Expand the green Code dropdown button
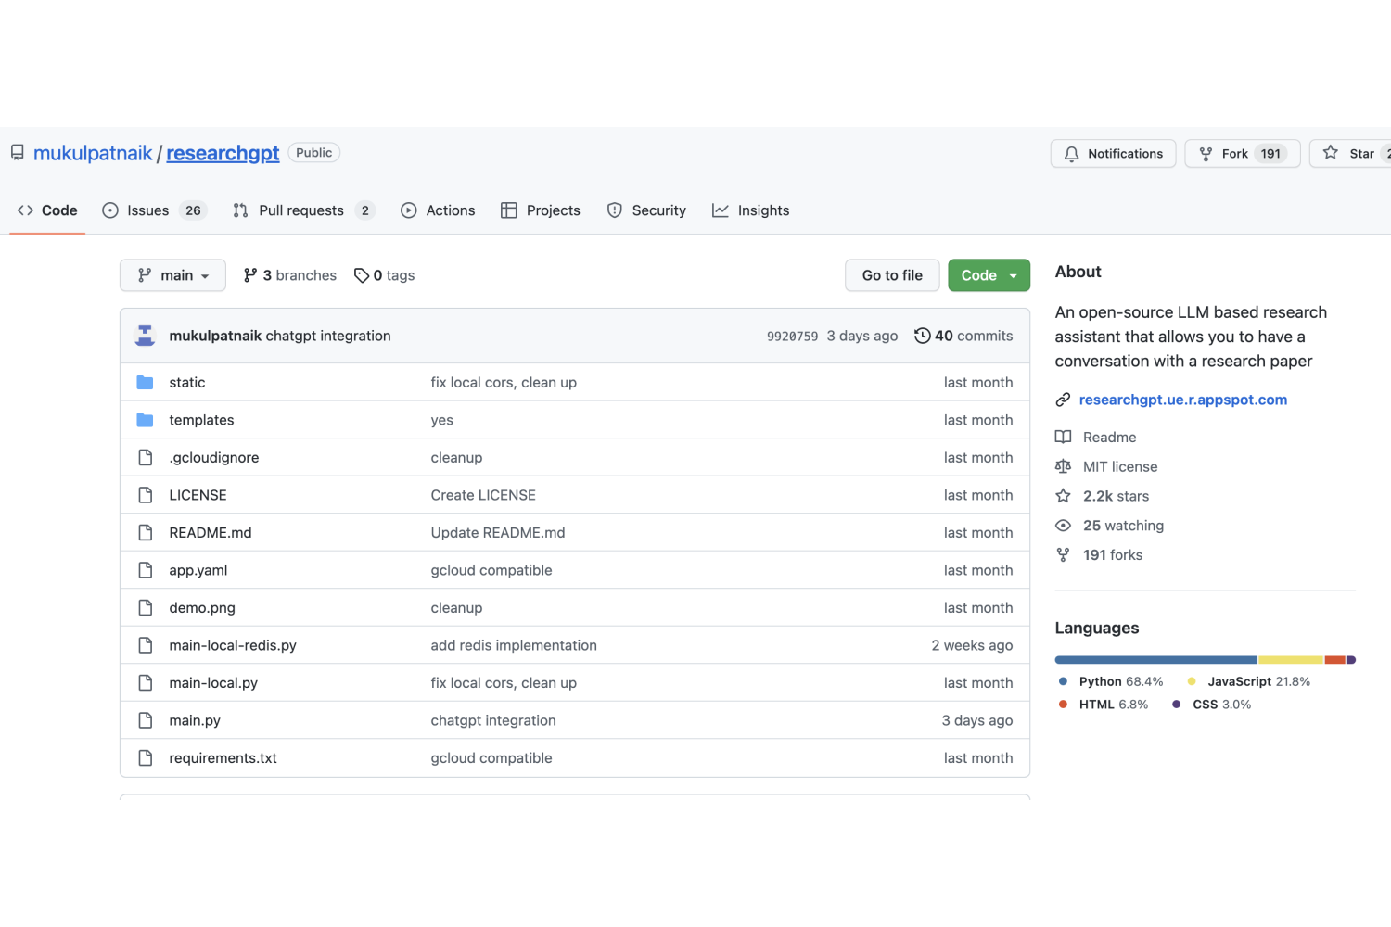The image size is (1391, 927). 989,275
